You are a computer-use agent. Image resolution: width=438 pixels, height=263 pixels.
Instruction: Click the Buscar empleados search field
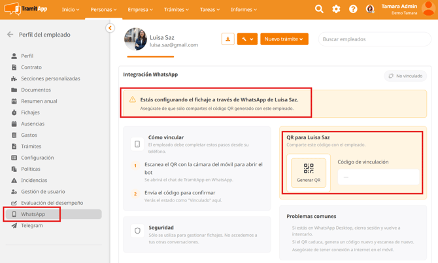tap(375, 39)
